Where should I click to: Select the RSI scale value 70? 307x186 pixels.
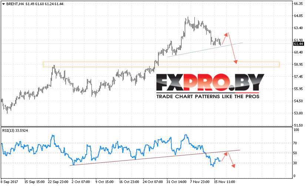(x=296, y=143)
